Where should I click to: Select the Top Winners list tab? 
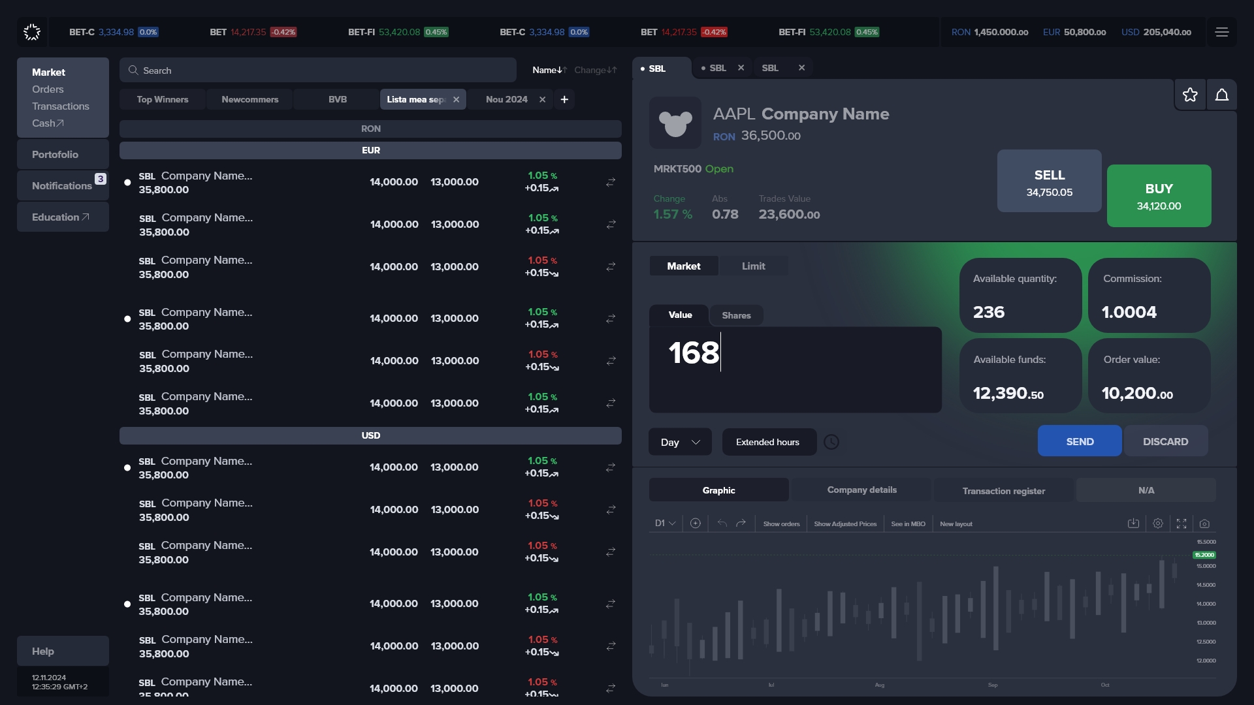[163, 99]
